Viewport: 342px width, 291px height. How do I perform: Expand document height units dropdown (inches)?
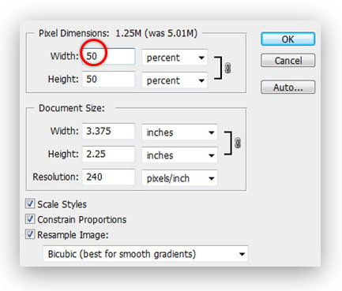179,155
